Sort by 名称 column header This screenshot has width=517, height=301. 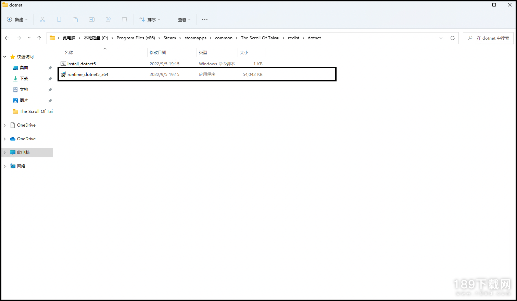[69, 52]
